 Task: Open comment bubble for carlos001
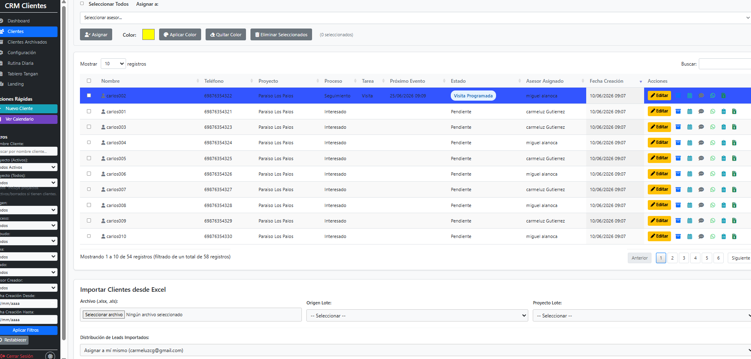[701, 111]
